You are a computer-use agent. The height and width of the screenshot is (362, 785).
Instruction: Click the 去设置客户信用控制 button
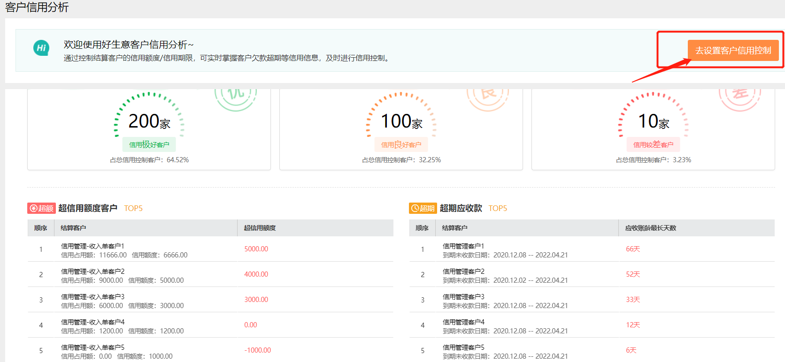point(733,50)
